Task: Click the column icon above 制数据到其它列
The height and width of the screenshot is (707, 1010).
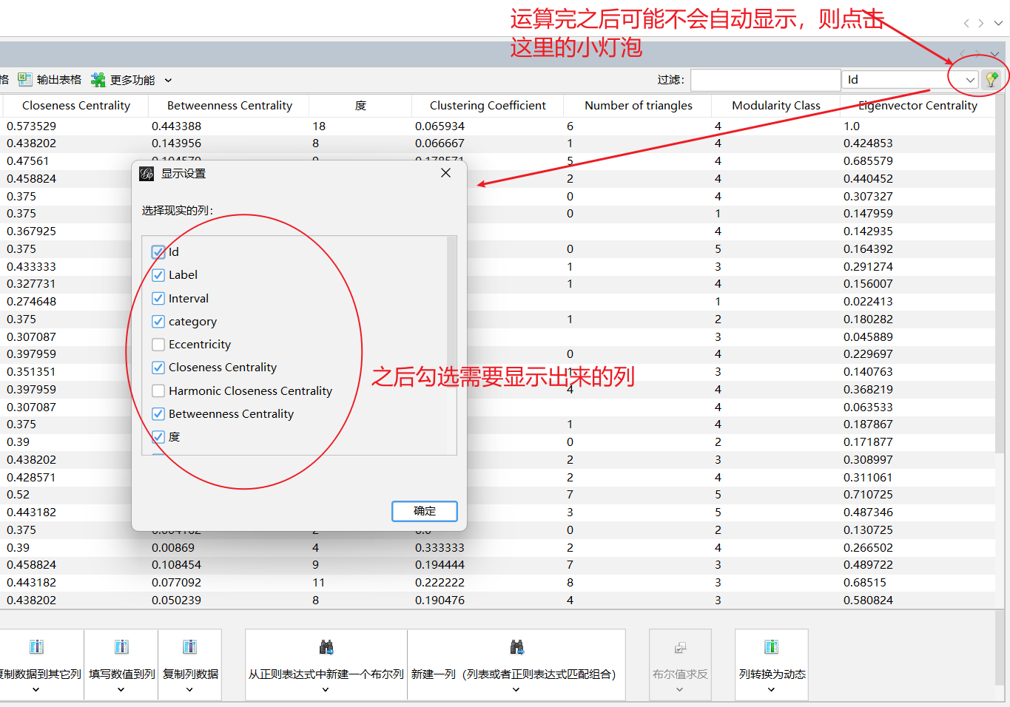Action: pyautogui.click(x=36, y=647)
